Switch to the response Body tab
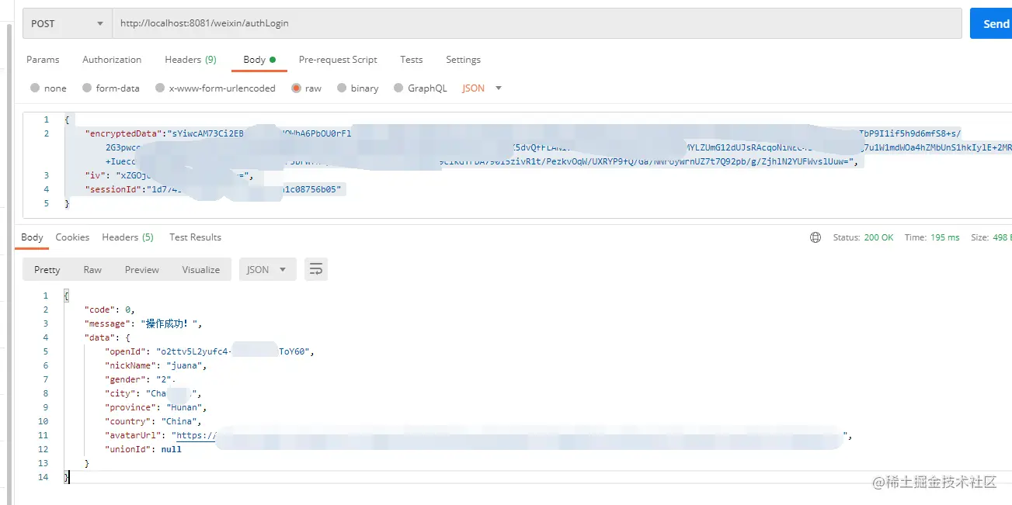The image size is (1012, 505). point(32,237)
